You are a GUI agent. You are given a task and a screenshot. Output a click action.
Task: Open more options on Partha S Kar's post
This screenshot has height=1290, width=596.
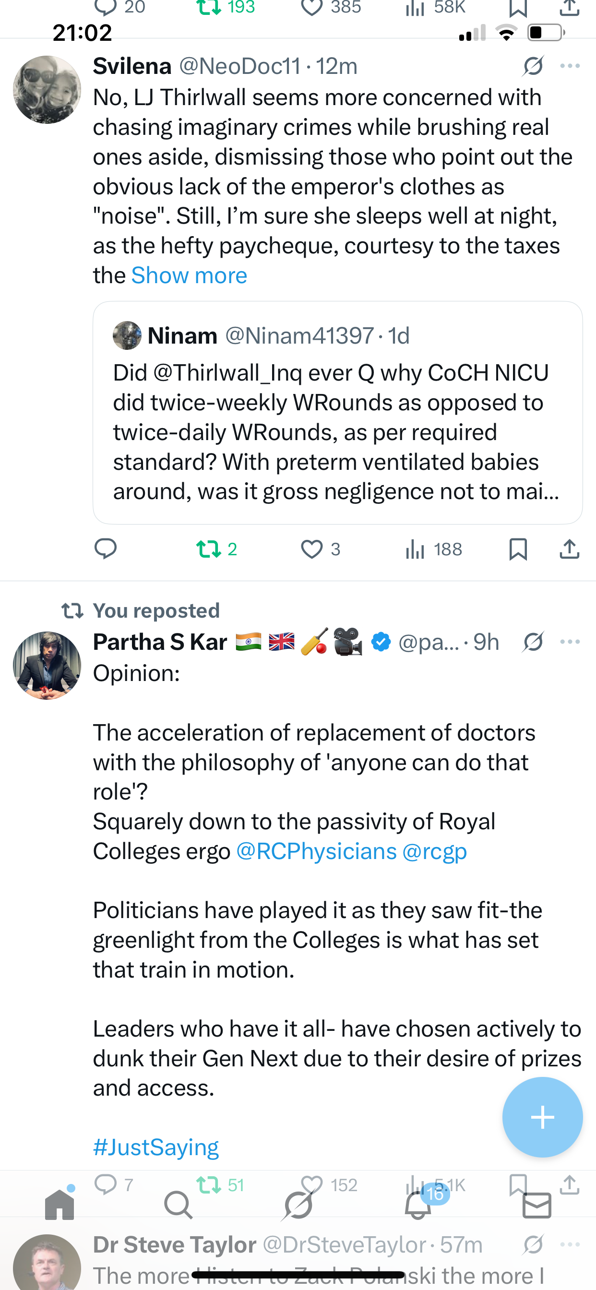pos(570,642)
